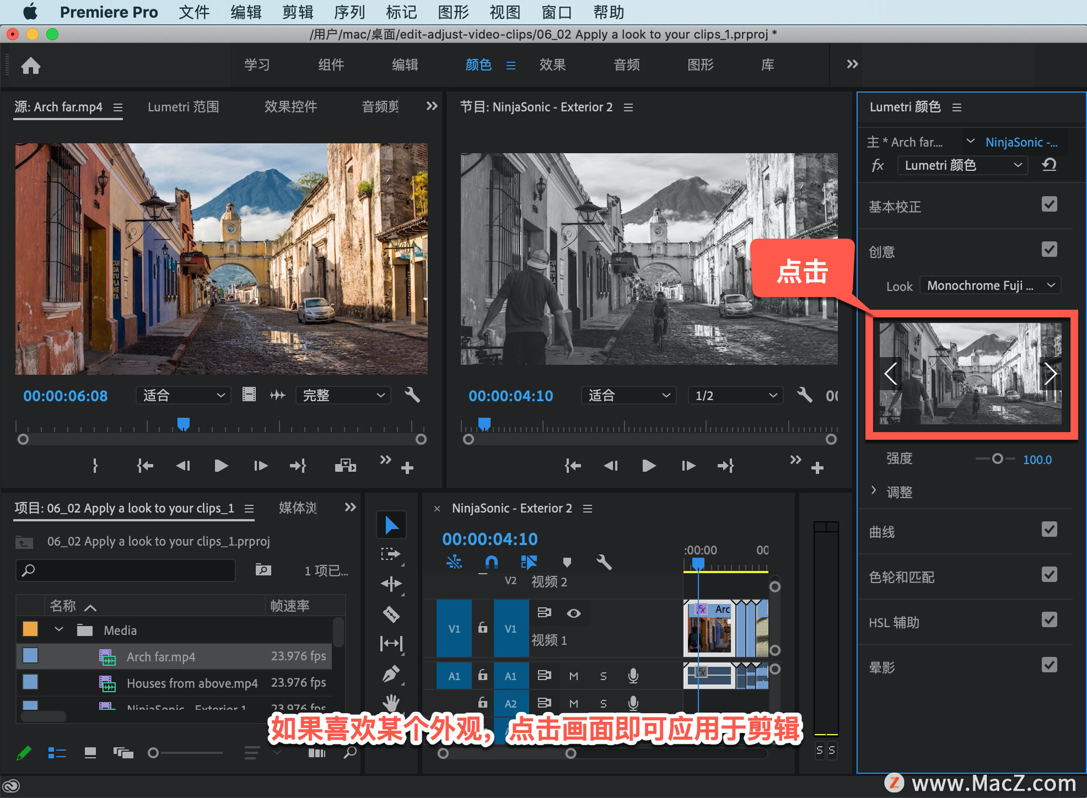Select the NinjaSonic clip tab in Lumetri

click(x=1022, y=143)
